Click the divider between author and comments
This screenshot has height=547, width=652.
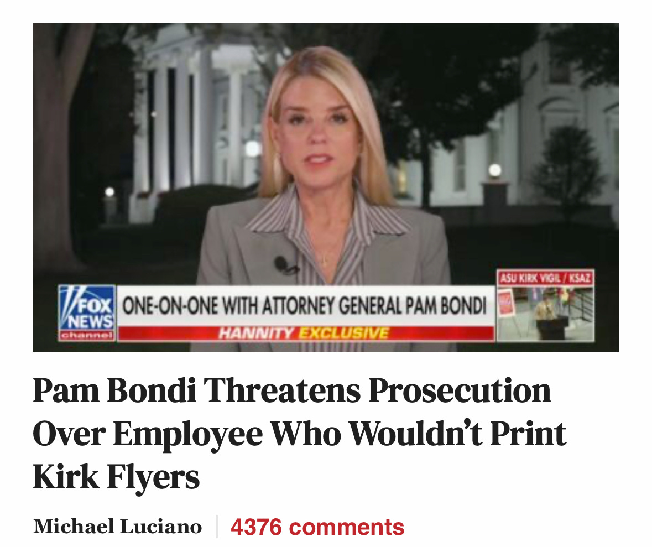pyautogui.click(x=217, y=527)
